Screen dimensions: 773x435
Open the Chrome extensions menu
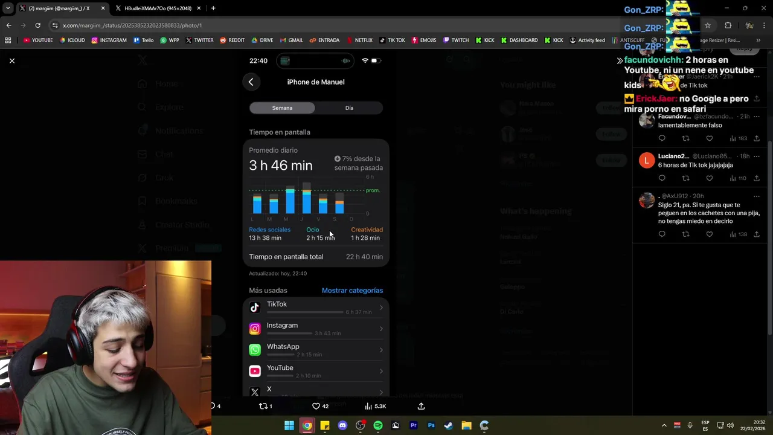[728, 25]
